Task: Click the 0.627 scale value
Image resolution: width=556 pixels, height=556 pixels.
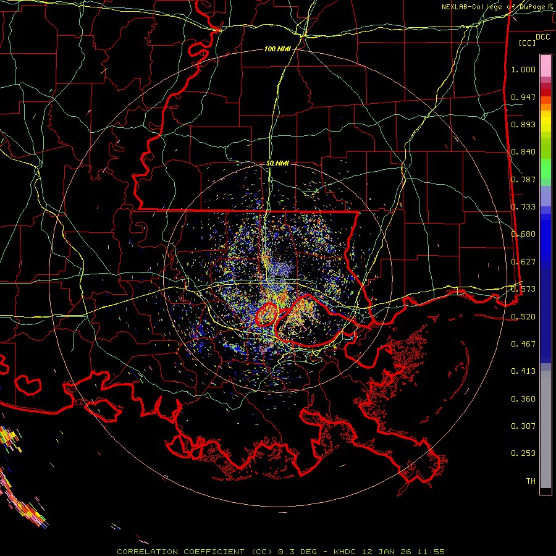Action: pos(523,262)
